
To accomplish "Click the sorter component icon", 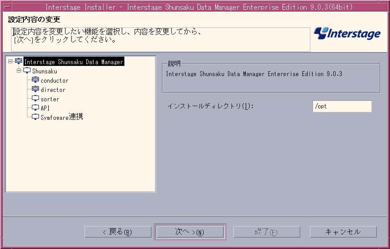I will (x=35, y=99).
